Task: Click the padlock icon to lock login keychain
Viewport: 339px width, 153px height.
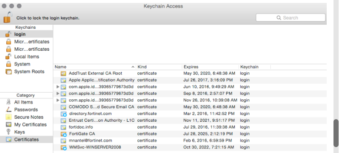Action: pyautogui.click(x=8, y=17)
